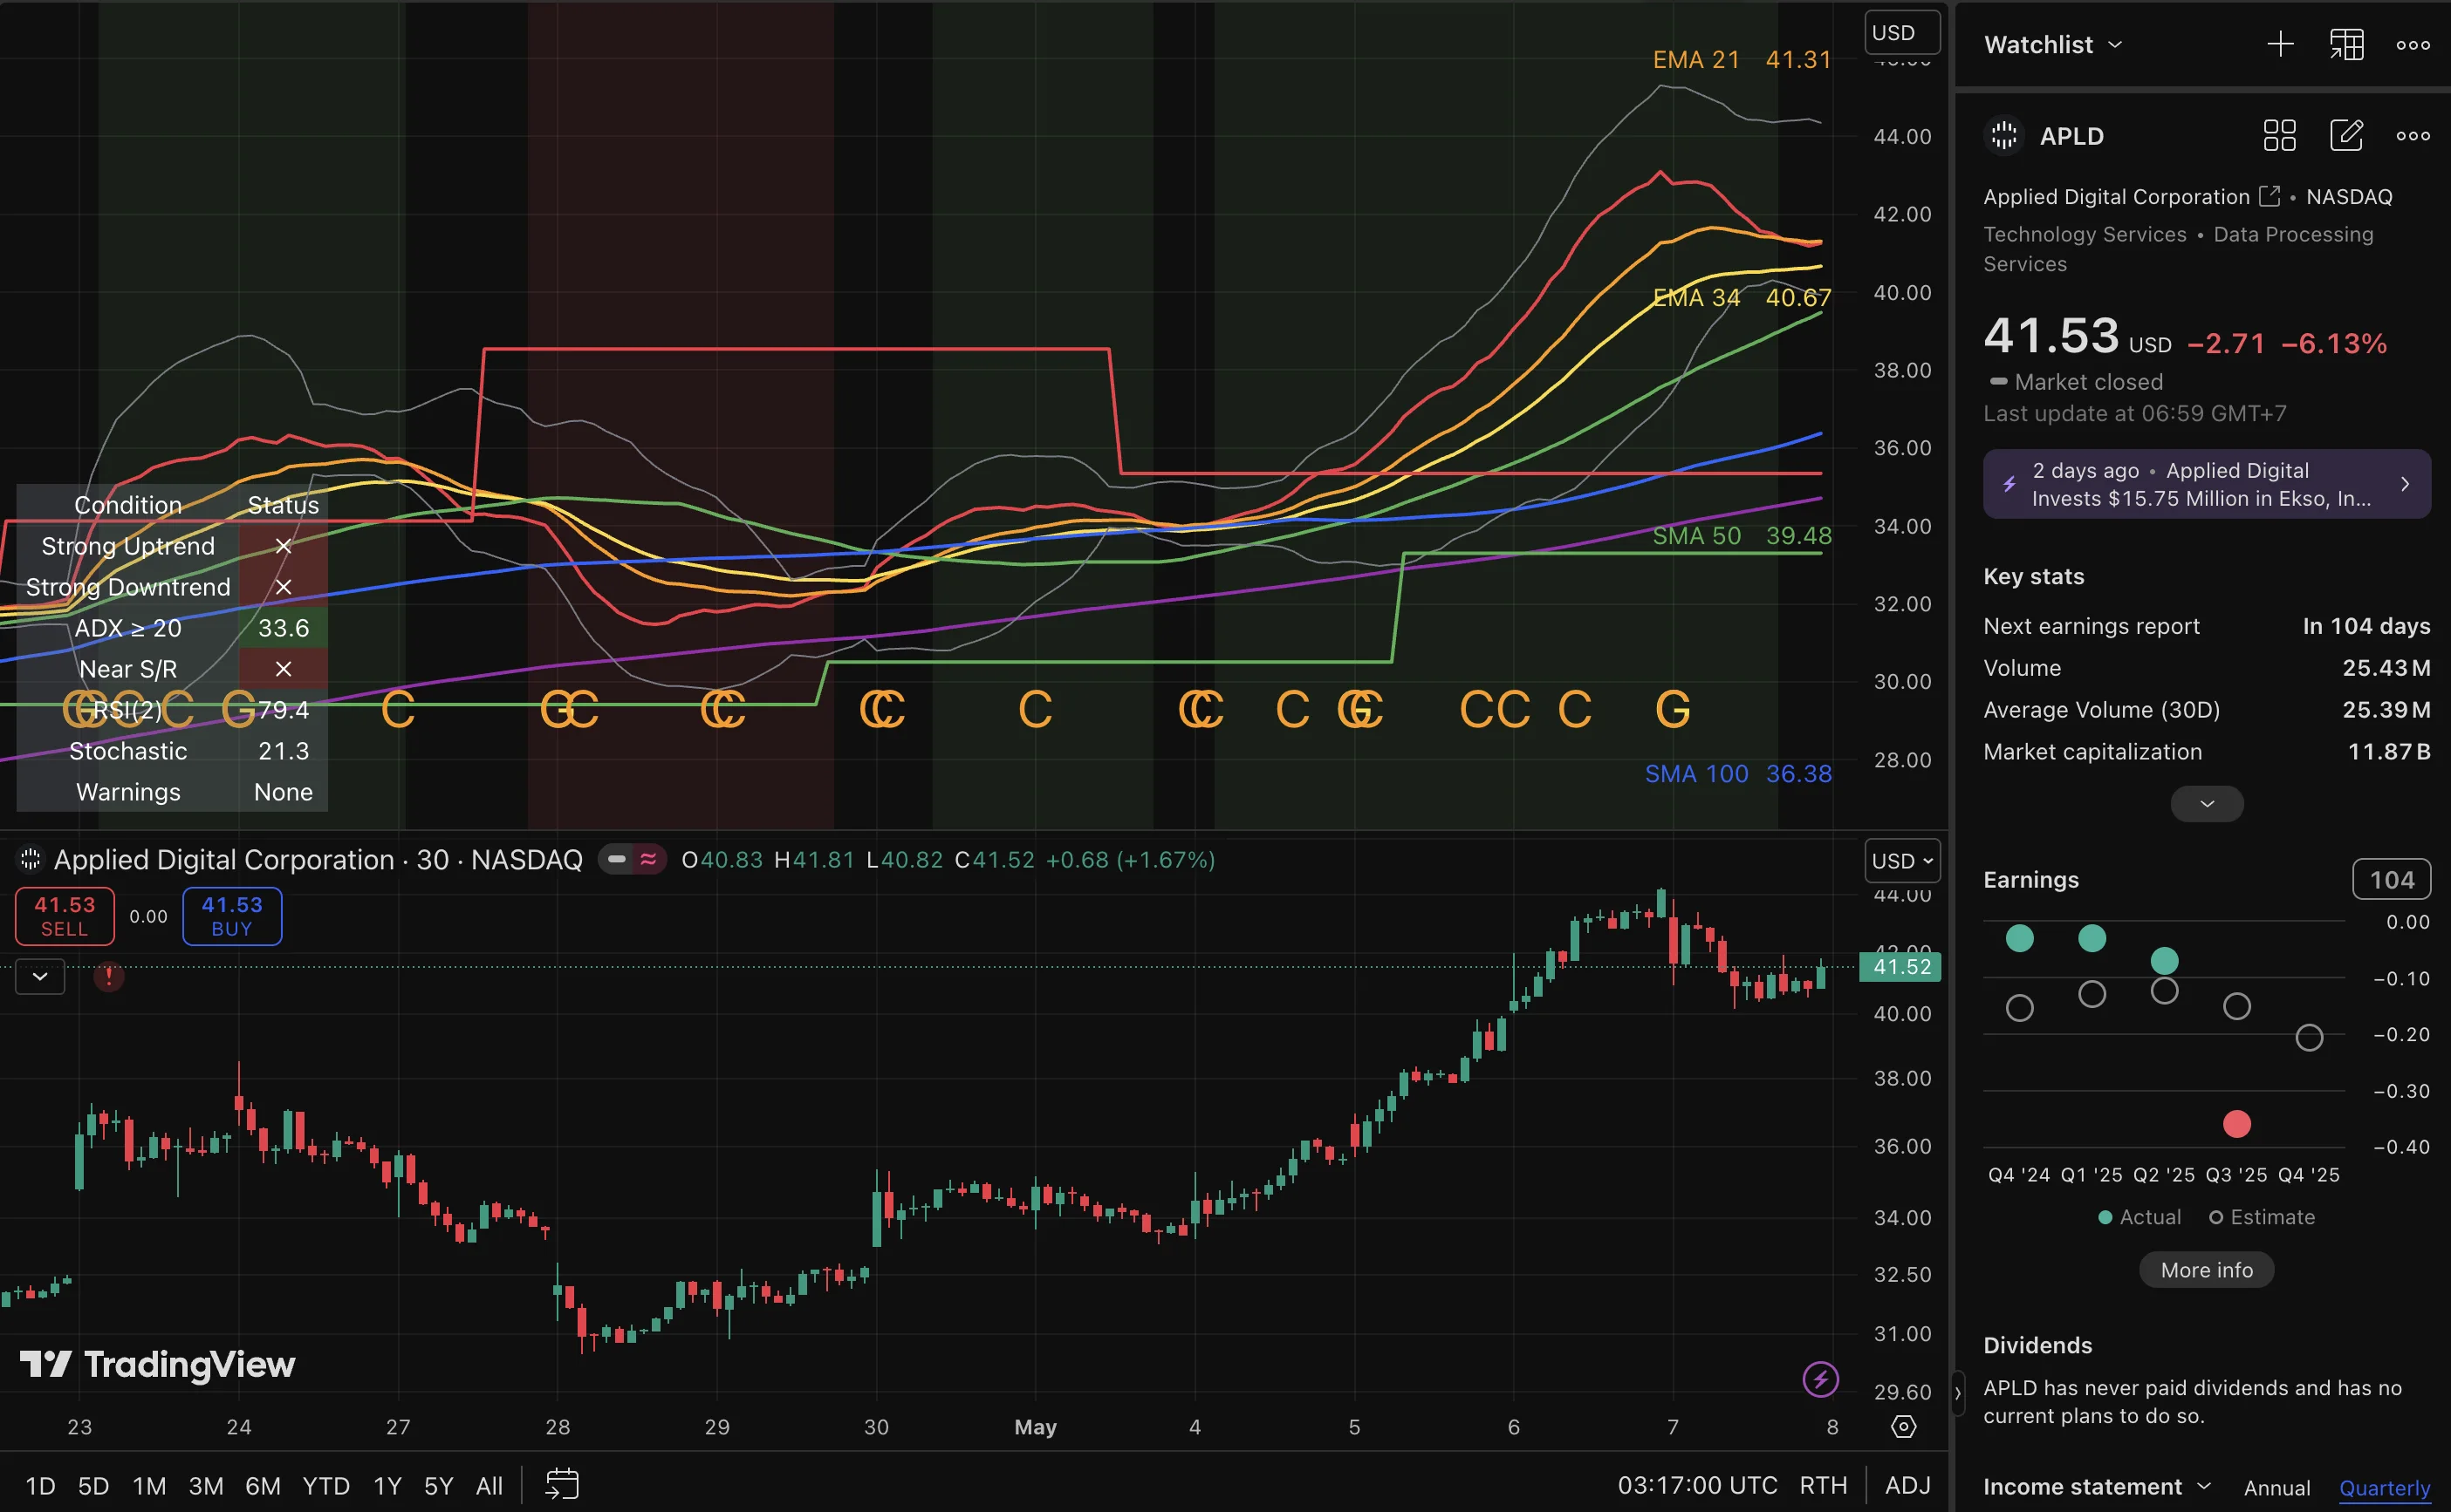
Task: Open the watchlist advanced view table icon
Action: (x=2346, y=45)
